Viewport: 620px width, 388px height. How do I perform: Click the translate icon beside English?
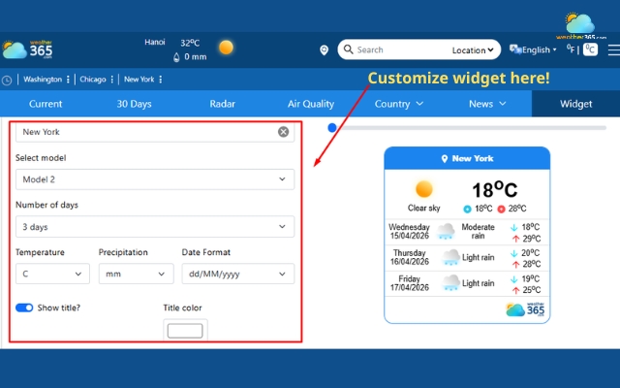coord(514,49)
